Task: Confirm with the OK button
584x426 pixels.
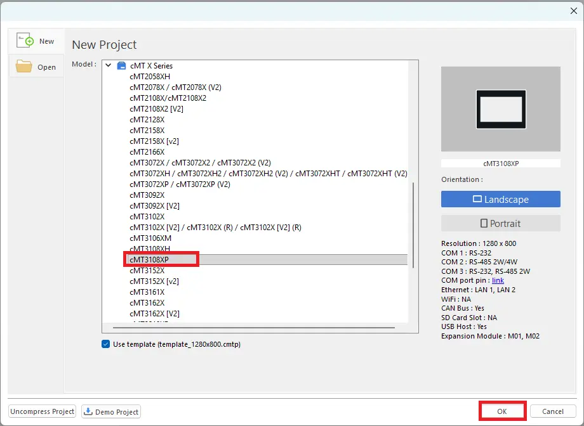Action: pos(501,411)
